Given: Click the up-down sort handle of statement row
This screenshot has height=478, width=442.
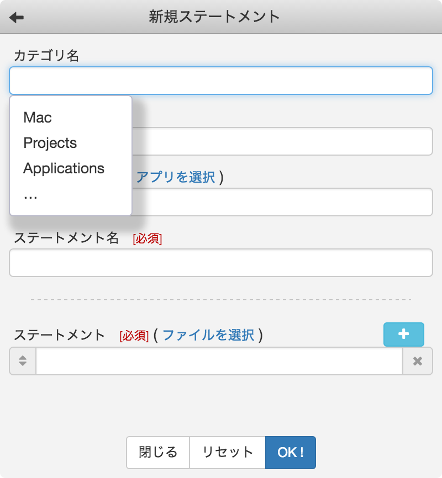Looking at the screenshot, I should pyautogui.click(x=23, y=361).
